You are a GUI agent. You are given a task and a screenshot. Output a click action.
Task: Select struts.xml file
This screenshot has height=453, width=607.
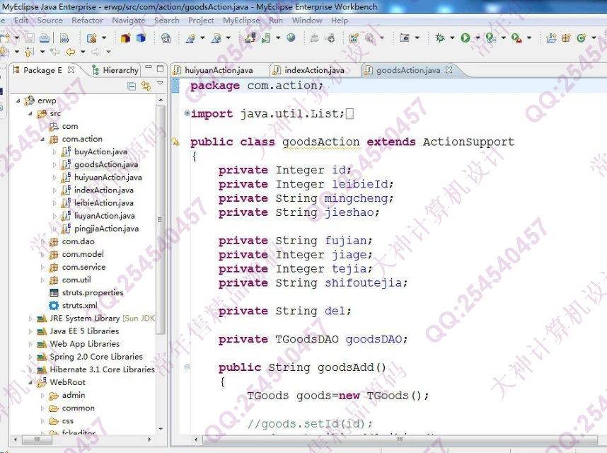click(x=80, y=306)
